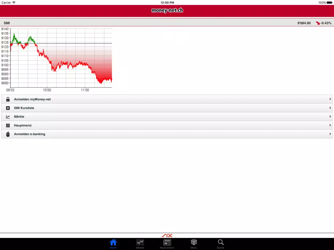
Task: Expand chevron on Anmelden myMoney-net row
Action: pyautogui.click(x=330, y=99)
